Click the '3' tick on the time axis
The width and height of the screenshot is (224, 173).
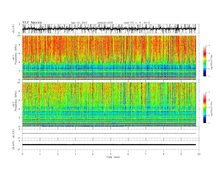coord(76,154)
